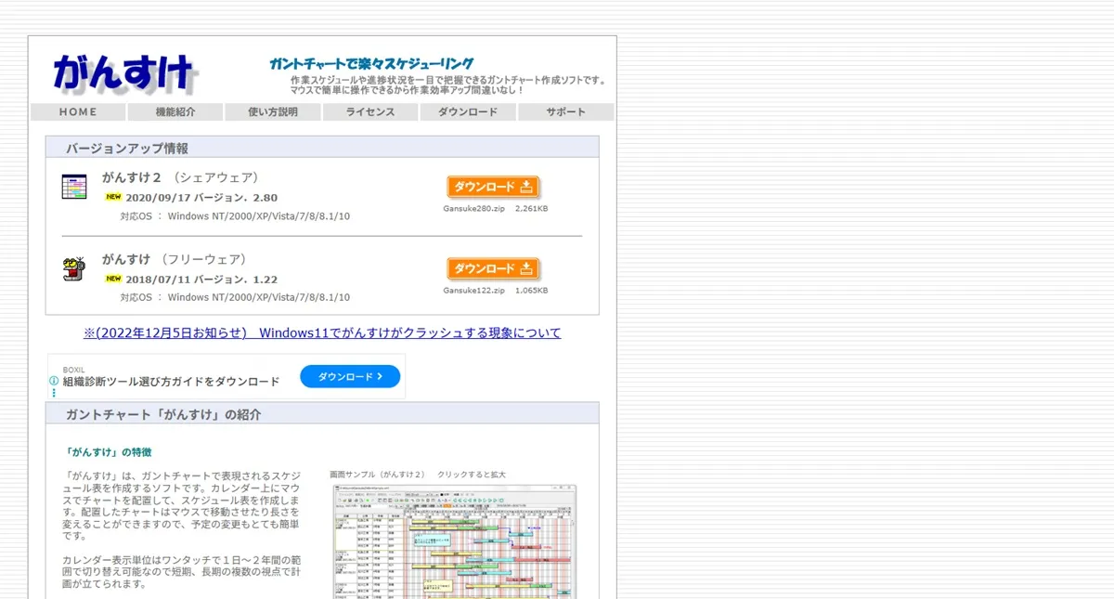Download Gansuke280.zip with orange button
The height and width of the screenshot is (599, 1114).
click(493, 187)
